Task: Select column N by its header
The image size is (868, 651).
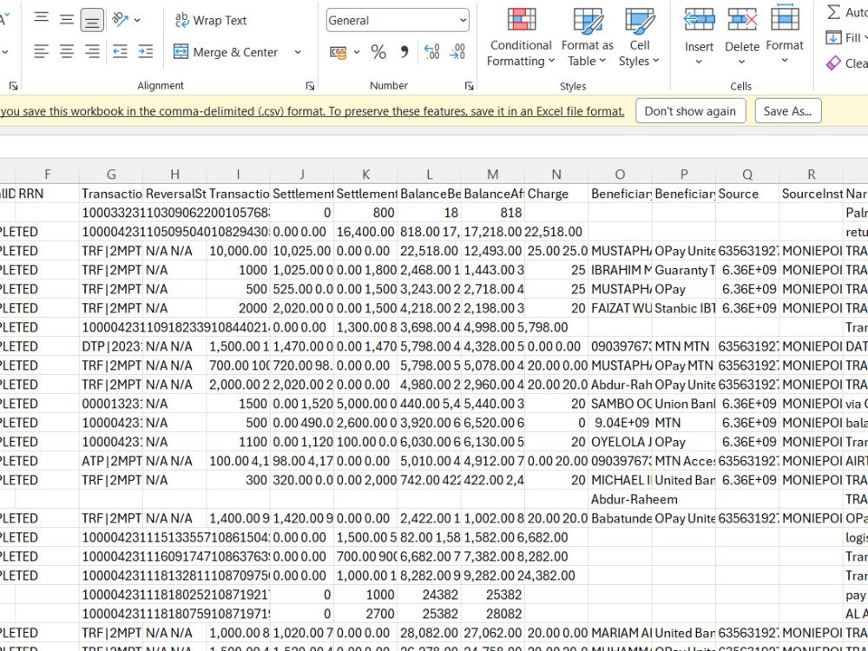Action: 556,174
